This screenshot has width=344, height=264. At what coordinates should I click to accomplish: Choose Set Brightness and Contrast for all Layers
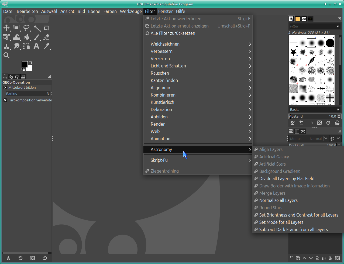pyautogui.click(x=298, y=215)
